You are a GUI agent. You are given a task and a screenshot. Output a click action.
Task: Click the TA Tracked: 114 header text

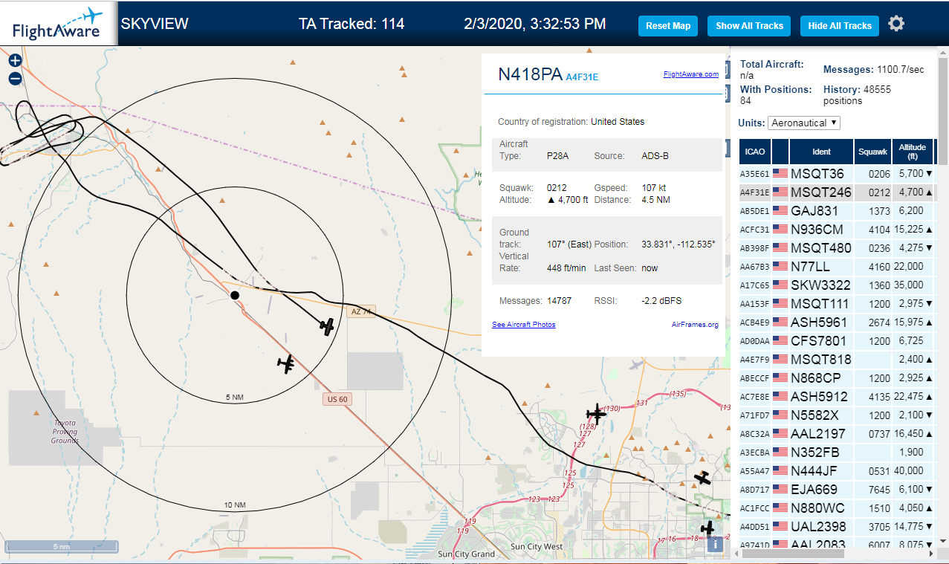352,24
